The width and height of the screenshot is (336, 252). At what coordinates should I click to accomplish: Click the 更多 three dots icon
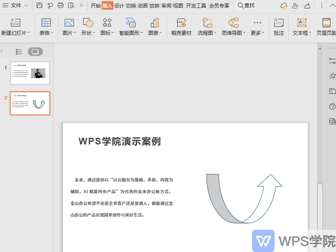coord(257,23)
